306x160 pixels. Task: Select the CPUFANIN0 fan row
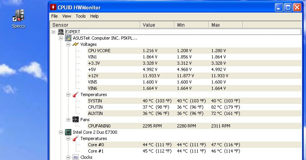tap(194, 126)
